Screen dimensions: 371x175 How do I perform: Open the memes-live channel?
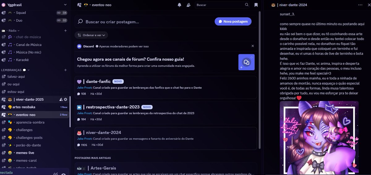point(34,153)
